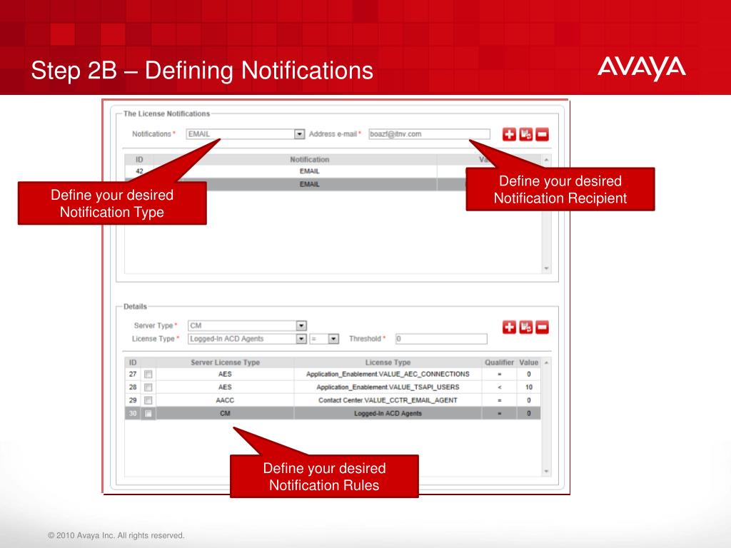This screenshot has width=731, height=548.
Task: Select the highlighted second EMAIL notification row
Action: (333, 184)
